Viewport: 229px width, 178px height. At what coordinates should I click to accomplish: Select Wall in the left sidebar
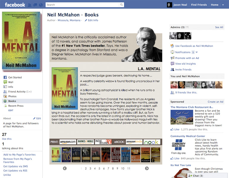pos(10,82)
